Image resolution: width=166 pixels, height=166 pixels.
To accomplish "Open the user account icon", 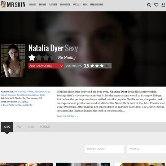I will (x=163, y=5).
